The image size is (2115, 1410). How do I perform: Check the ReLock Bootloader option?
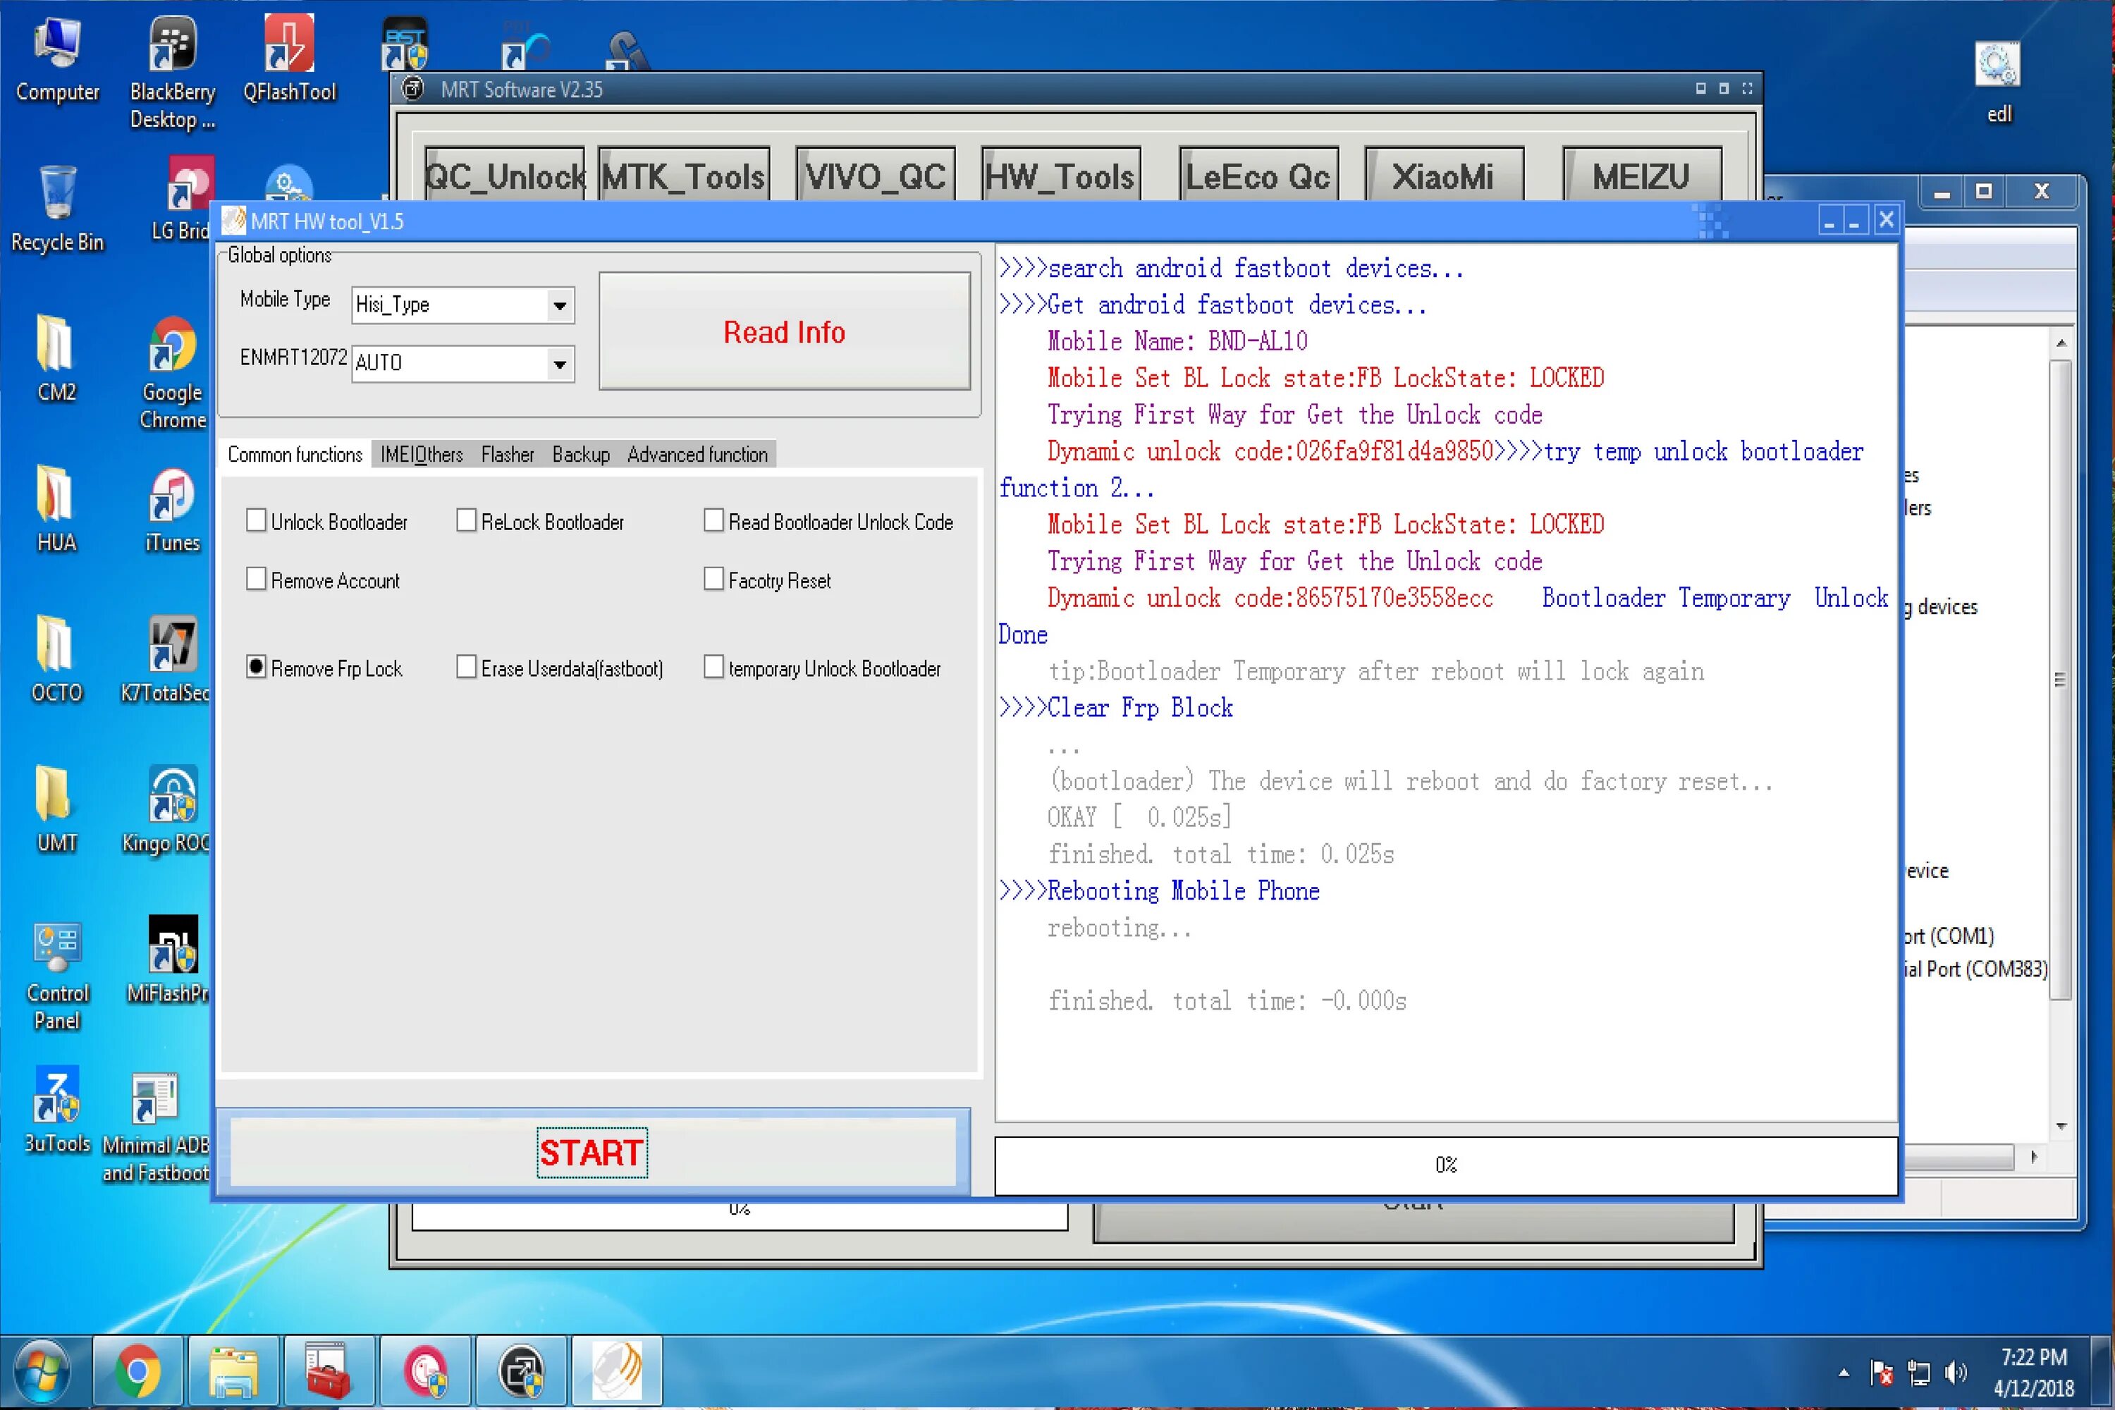[x=466, y=521]
